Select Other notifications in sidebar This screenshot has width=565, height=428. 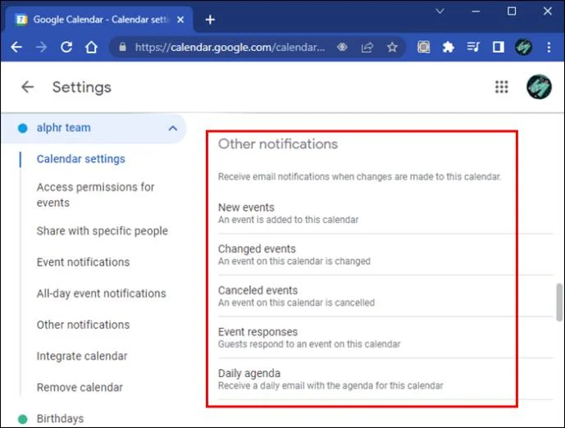point(84,325)
